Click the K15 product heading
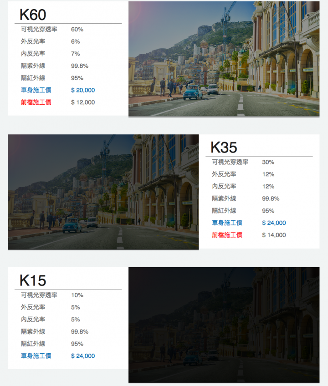This screenshot has height=386, width=328. click(33, 280)
